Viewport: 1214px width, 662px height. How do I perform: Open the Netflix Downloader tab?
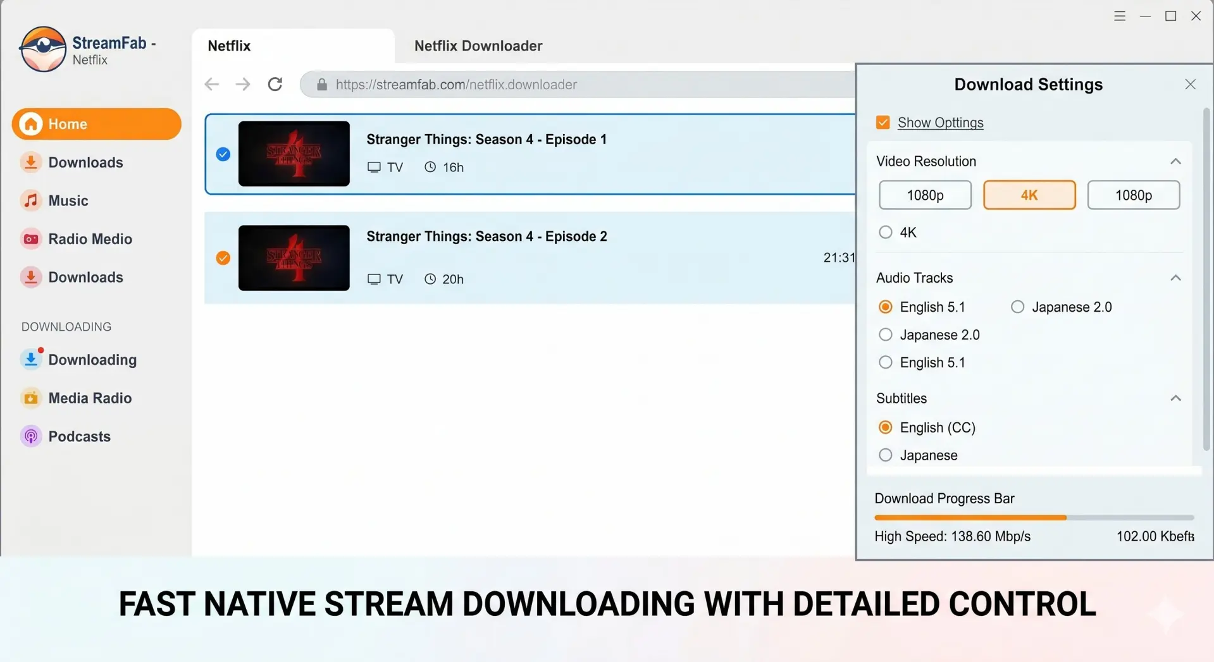point(478,46)
